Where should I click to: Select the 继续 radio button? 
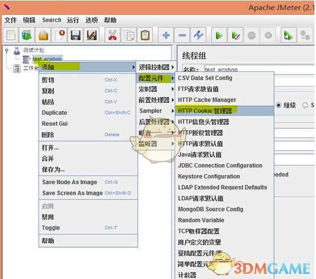point(278,105)
